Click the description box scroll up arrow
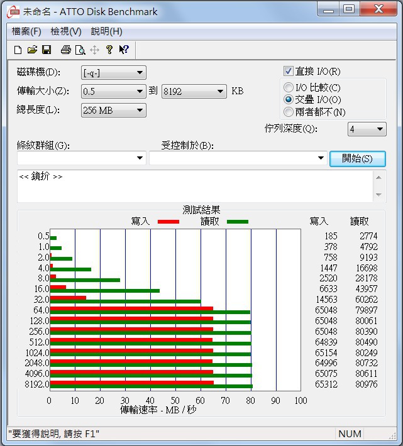Viewport: 403px width, 446px height. point(378,178)
